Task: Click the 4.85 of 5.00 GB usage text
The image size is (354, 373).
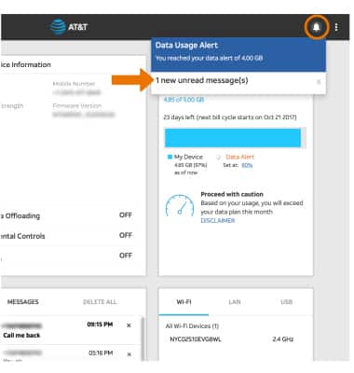Action: point(184,100)
